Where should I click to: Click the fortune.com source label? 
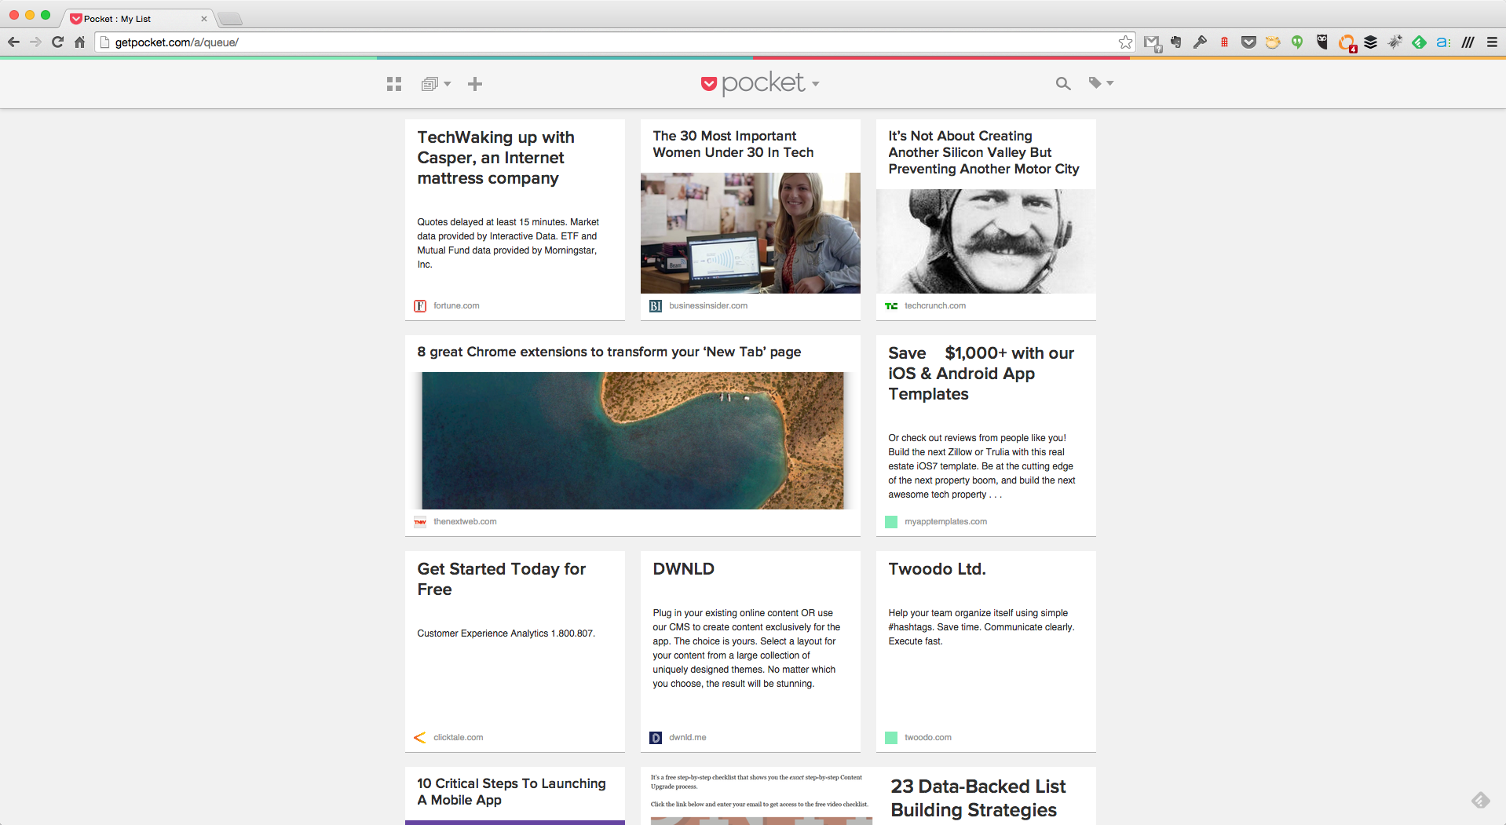pyautogui.click(x=456, y=306)
